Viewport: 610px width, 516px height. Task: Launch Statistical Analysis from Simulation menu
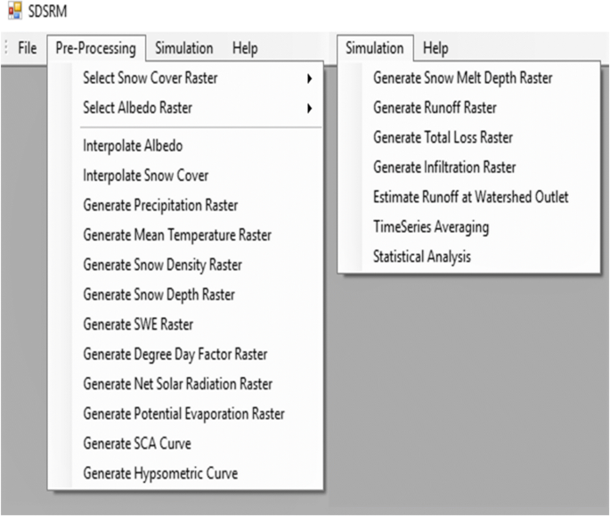(x=422, y=257)
